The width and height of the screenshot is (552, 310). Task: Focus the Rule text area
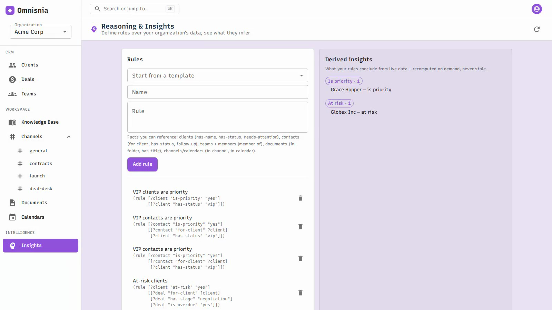[217, 117]
